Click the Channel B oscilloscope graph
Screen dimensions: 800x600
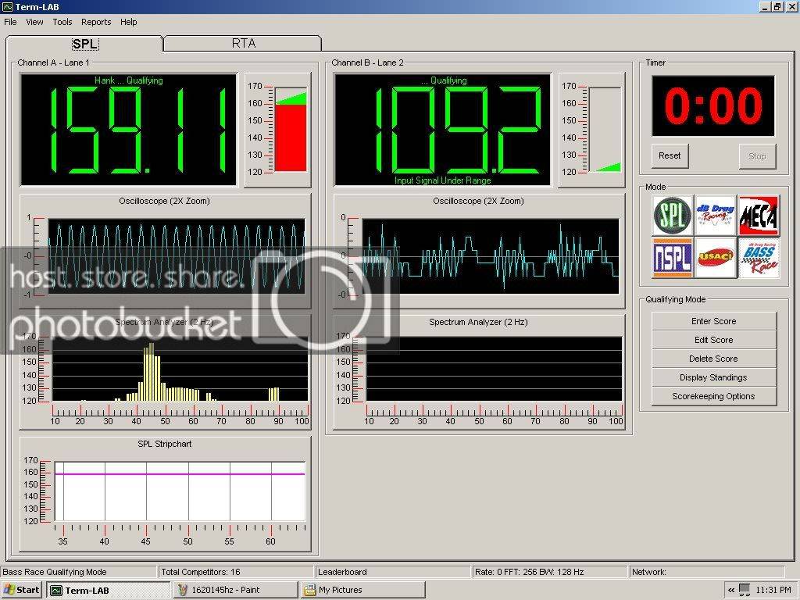point(491,256)
